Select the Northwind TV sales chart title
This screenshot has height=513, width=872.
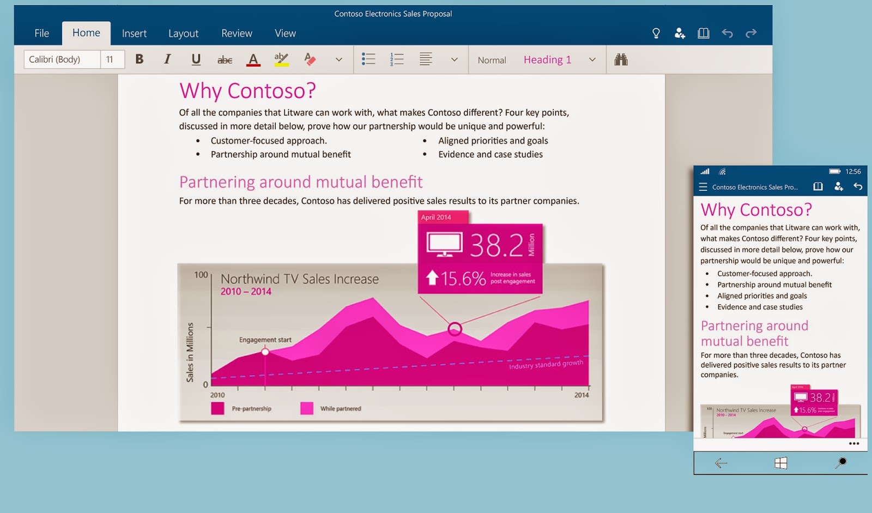tap(299, 279)
